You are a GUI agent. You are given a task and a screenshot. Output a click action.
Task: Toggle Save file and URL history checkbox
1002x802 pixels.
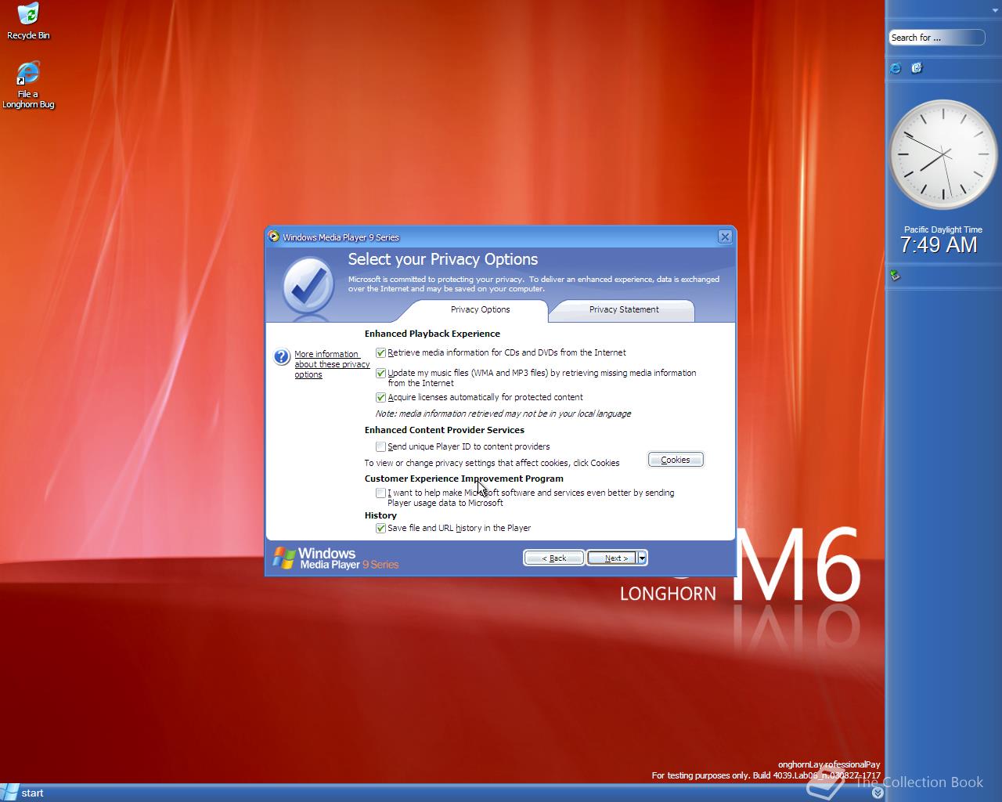(x=380, y=529)
